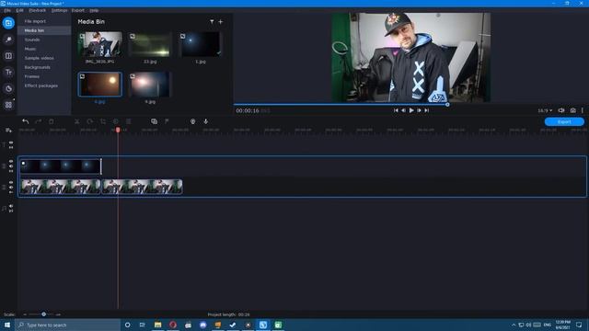
Task: Click the red playhead marker on timeline ruler
Action: 118,130
